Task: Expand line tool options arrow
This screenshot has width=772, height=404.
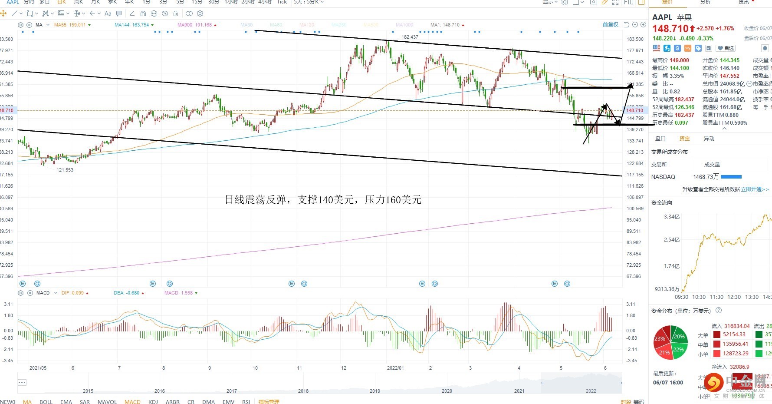Action: 21,13
